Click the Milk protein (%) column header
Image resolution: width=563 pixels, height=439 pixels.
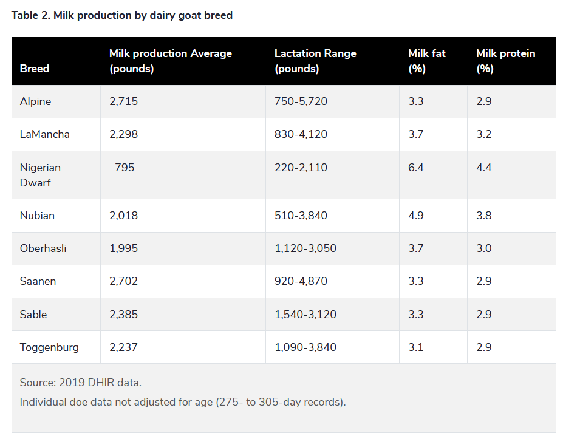tap(505, 61)
